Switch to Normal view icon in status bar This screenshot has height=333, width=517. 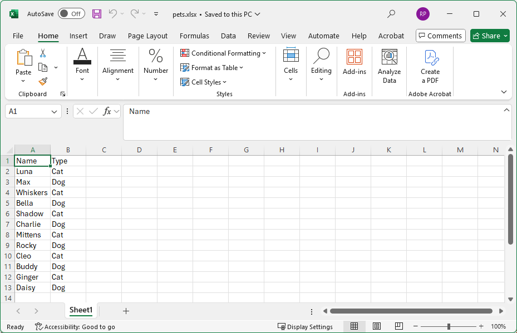[354, 326]
